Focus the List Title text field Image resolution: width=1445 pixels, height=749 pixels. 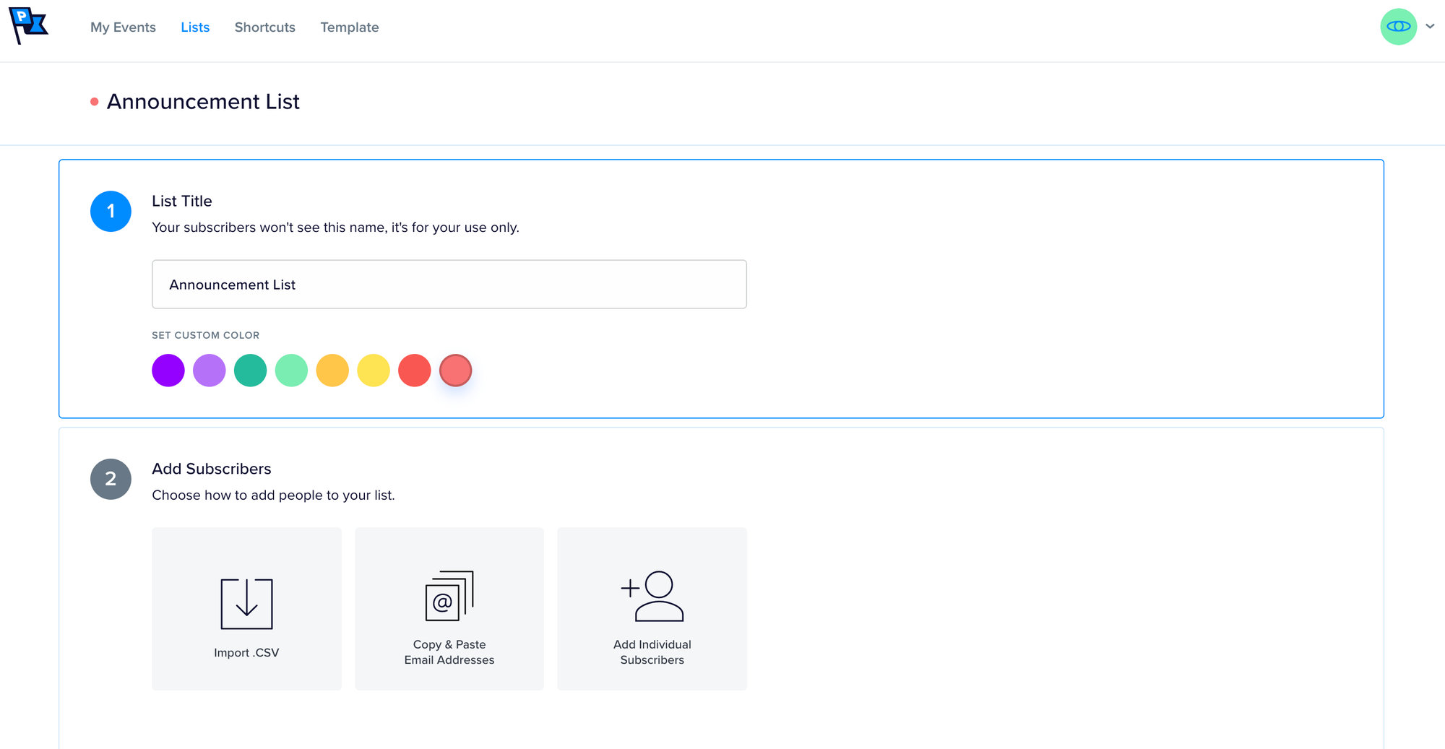pyautogui.click(x=449, y=285)
